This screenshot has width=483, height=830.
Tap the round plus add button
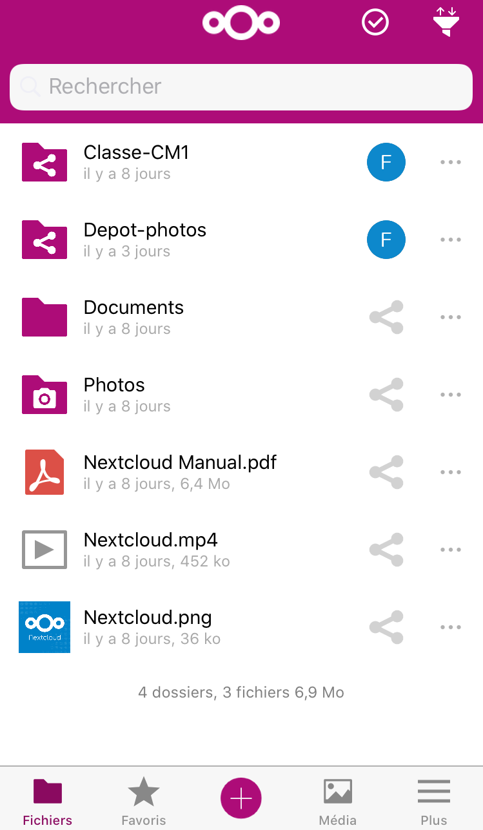241,799
